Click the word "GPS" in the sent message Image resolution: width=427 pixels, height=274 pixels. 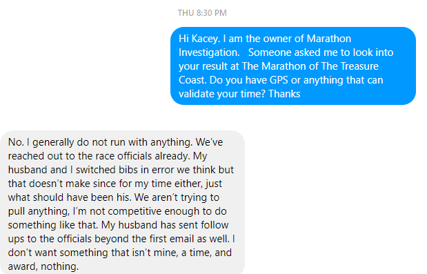pos(279,80)
